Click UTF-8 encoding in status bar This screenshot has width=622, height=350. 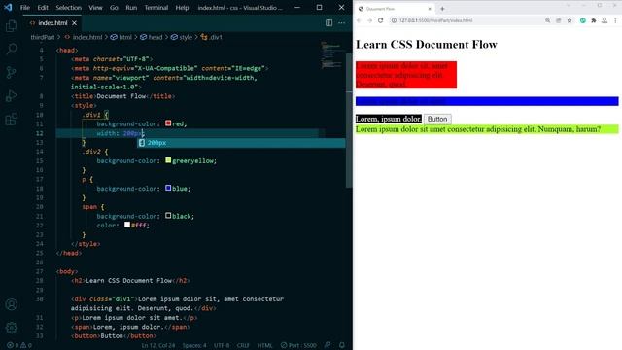tap(222, 345)
